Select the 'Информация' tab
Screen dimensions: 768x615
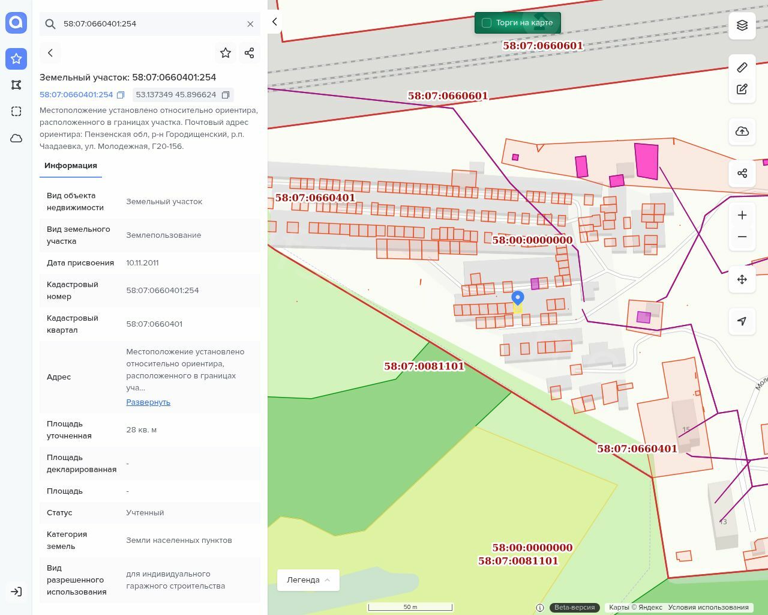[71, 166]
